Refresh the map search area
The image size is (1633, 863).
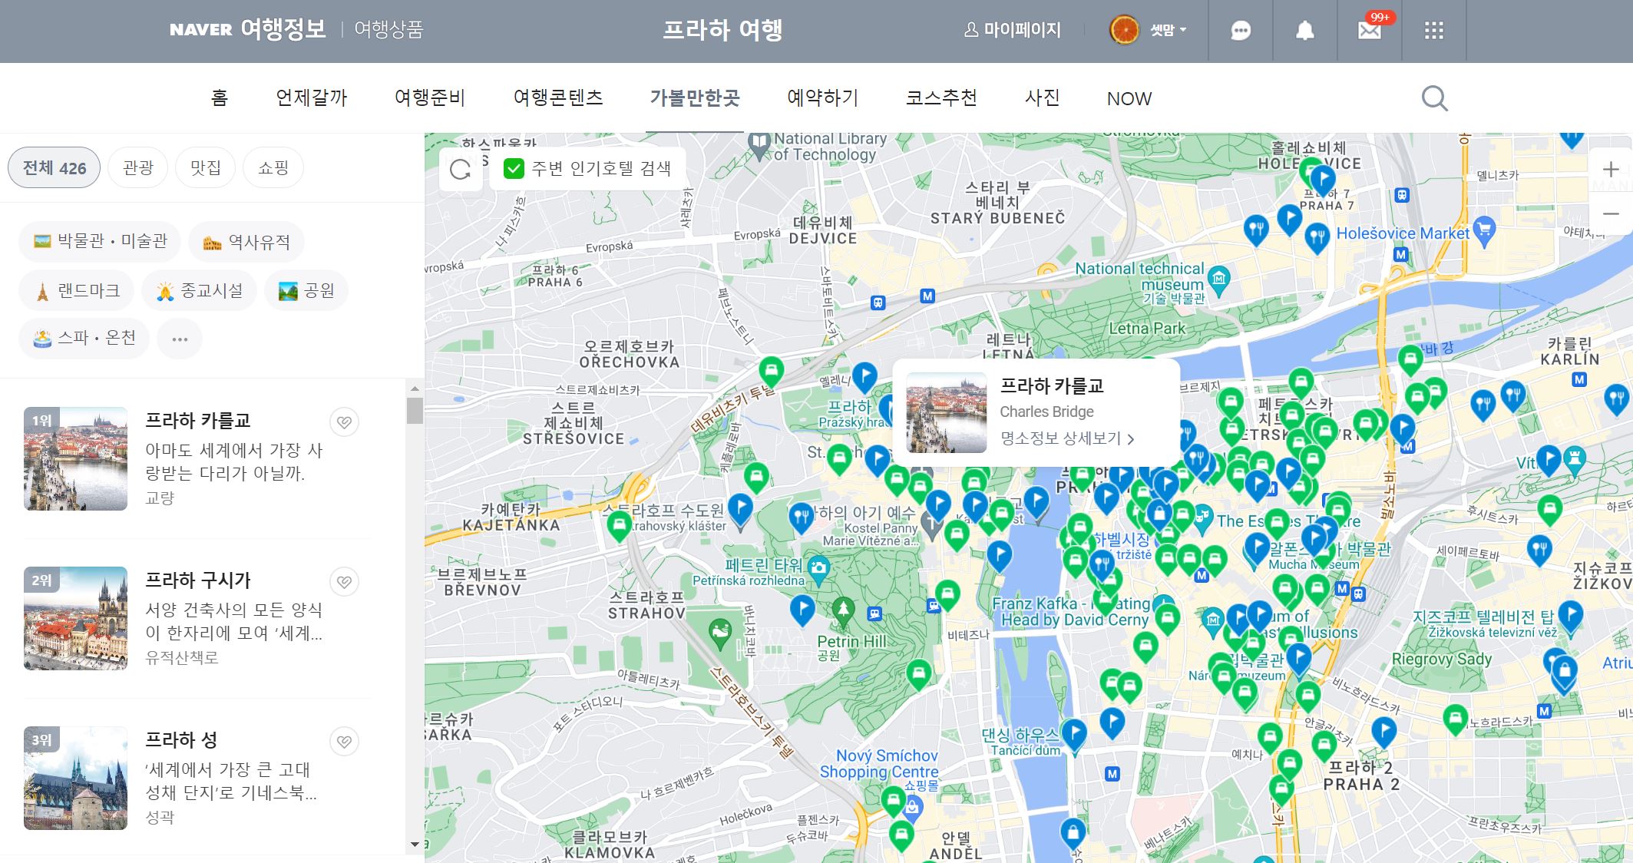point(460,170)
